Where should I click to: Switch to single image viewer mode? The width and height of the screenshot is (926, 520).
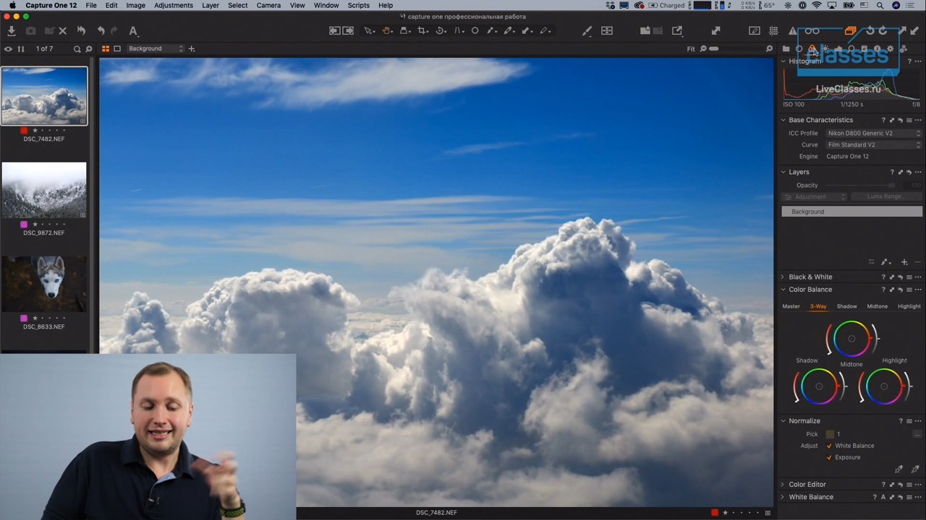[x=117, y=49]
